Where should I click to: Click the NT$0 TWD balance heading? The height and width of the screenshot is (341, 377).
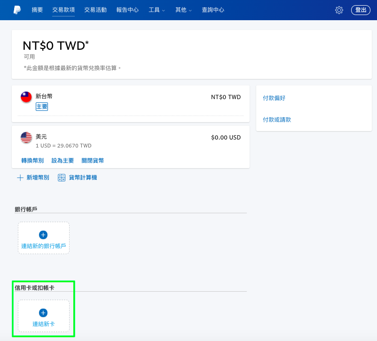coord(56,46)
